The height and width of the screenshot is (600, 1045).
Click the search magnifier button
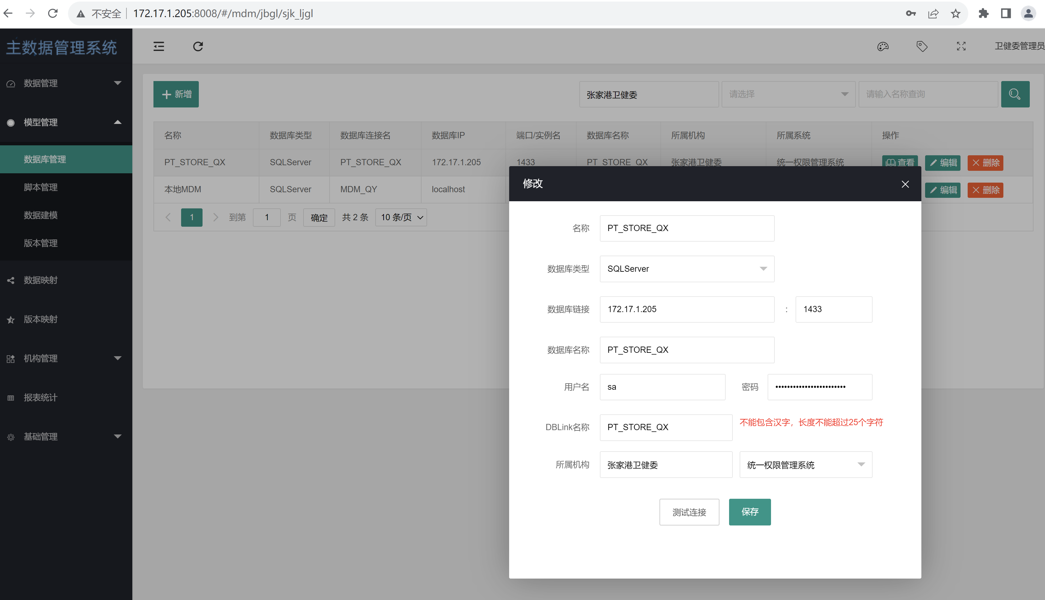tap(1015, 94)
